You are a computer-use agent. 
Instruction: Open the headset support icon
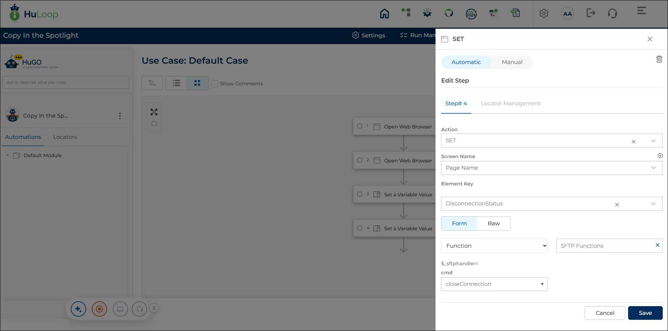612,13
